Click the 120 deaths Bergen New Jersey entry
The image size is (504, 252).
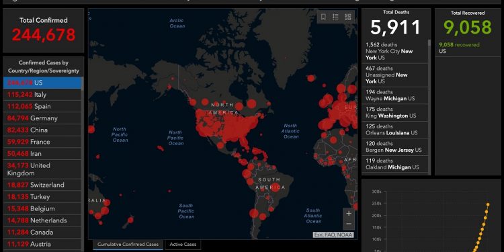pyautogui.click(x=395, y=147)
